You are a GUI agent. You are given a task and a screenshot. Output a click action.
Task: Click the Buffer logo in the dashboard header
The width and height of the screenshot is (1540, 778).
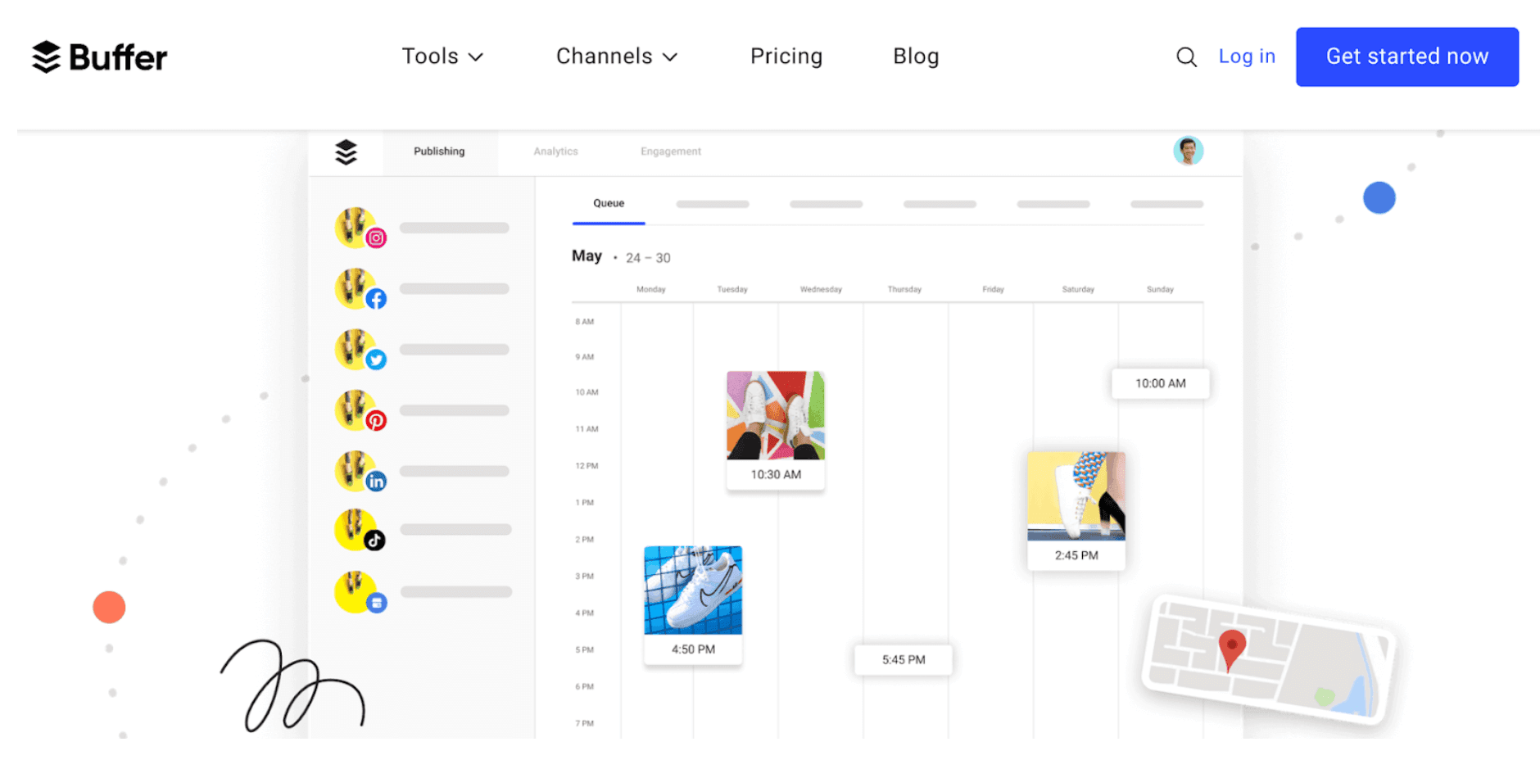[x=345, y=151]
